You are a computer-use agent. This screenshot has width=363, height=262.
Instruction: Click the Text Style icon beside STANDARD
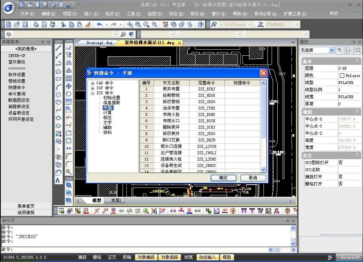(261, 24)
